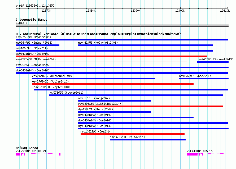Click esv2760528 (Vogler2010) label
This screenshot has height=169, width=236.
(x=52, y=87)
